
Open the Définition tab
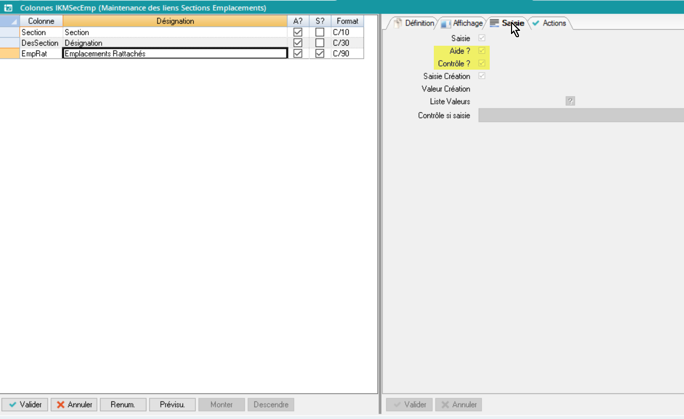414,23
